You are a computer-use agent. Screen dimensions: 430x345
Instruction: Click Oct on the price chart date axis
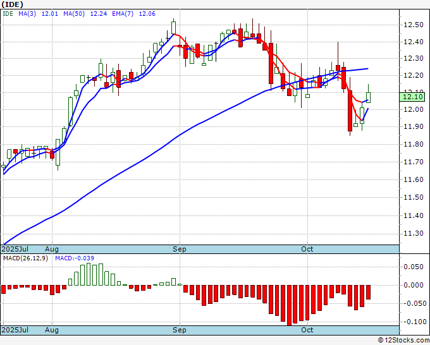pos(307,249)
